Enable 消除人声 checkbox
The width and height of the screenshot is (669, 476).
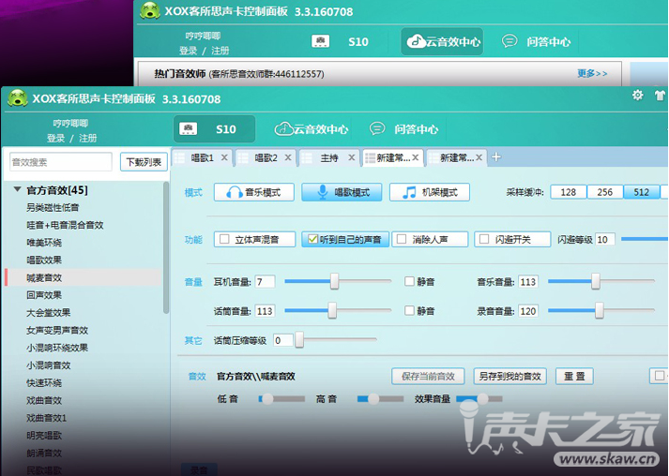(x=402, y=239)
